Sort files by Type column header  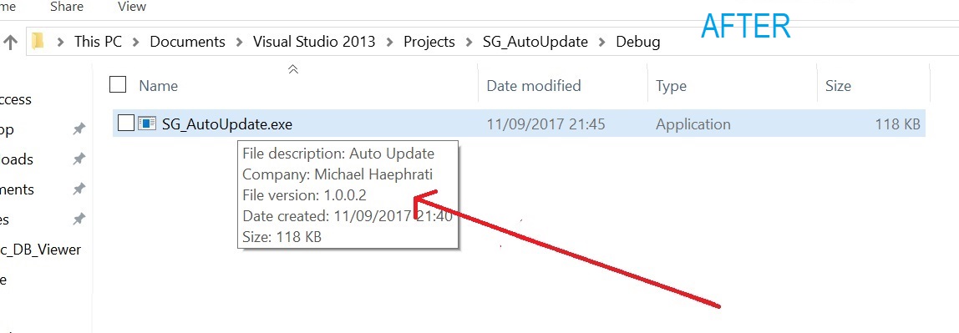pos(671,86)
